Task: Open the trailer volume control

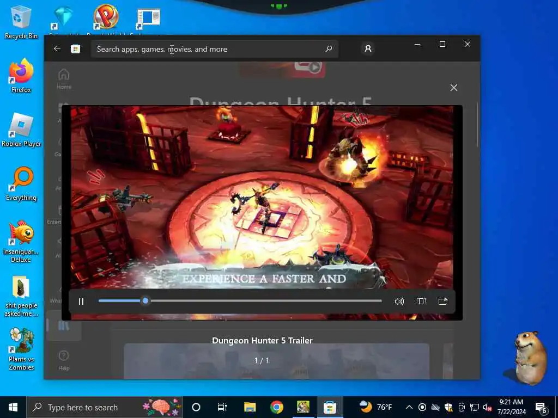Action: (x=399, y=302)
